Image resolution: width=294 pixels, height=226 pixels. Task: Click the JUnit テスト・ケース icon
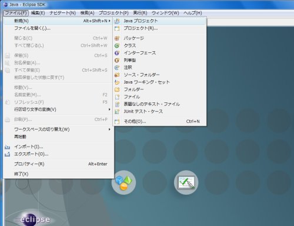pos(117,111)
